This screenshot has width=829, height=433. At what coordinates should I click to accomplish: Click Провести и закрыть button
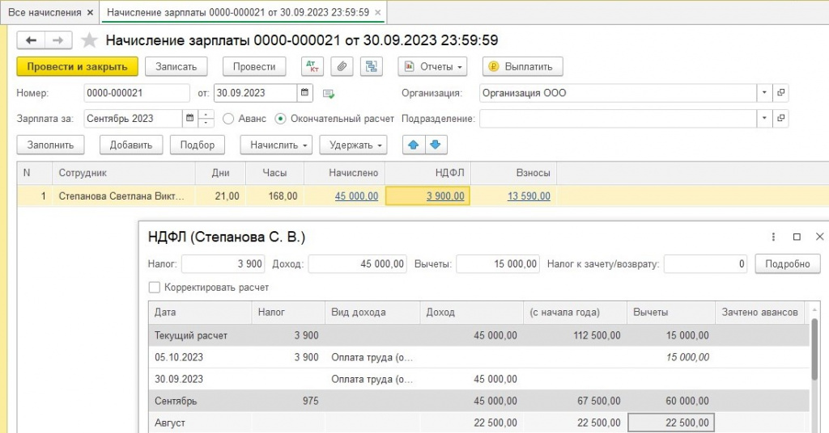tap(77, 66)
